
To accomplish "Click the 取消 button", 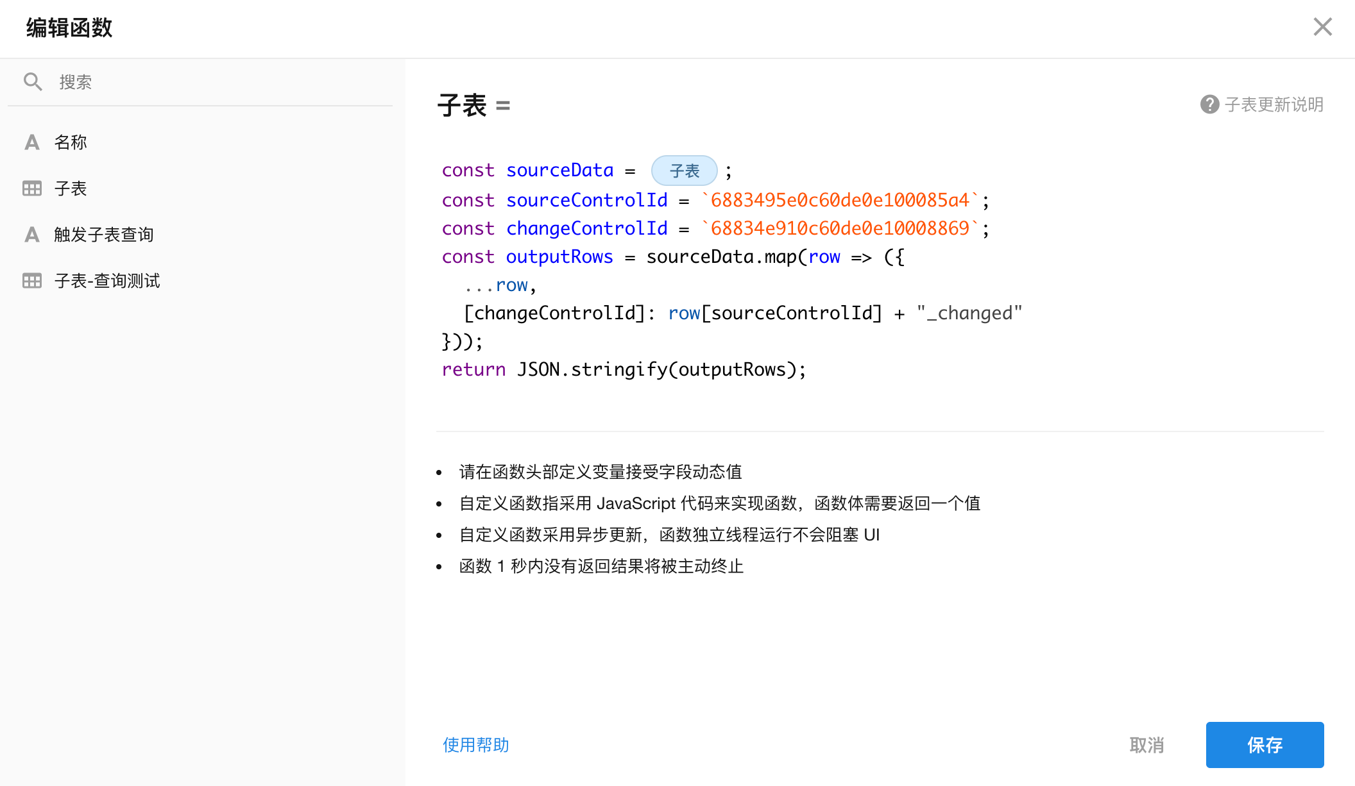I will [x=1146, y=745].
